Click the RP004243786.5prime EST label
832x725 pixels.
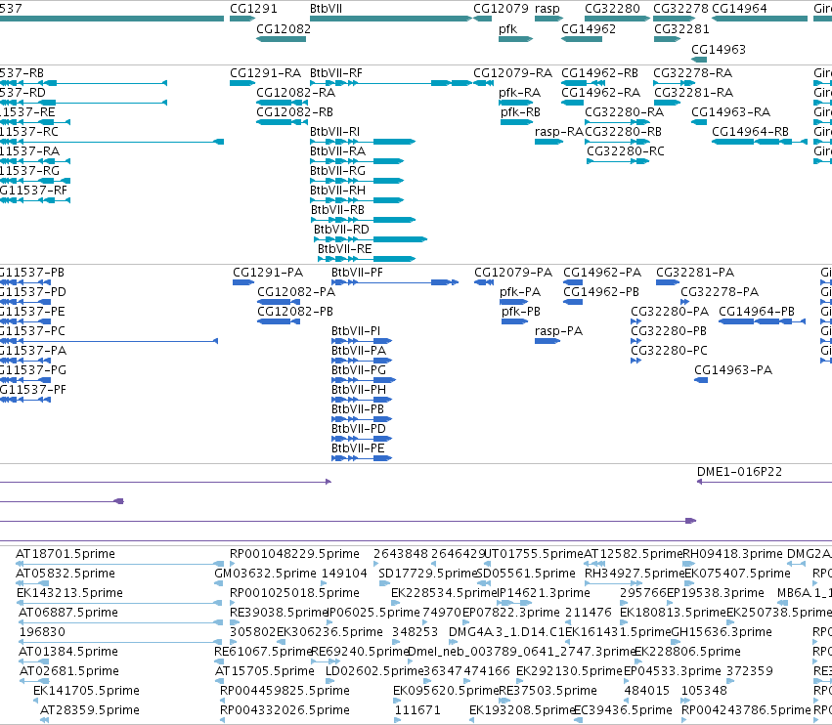(746, 710)
